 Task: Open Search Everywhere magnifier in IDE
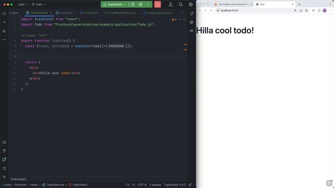coord(181,4)
